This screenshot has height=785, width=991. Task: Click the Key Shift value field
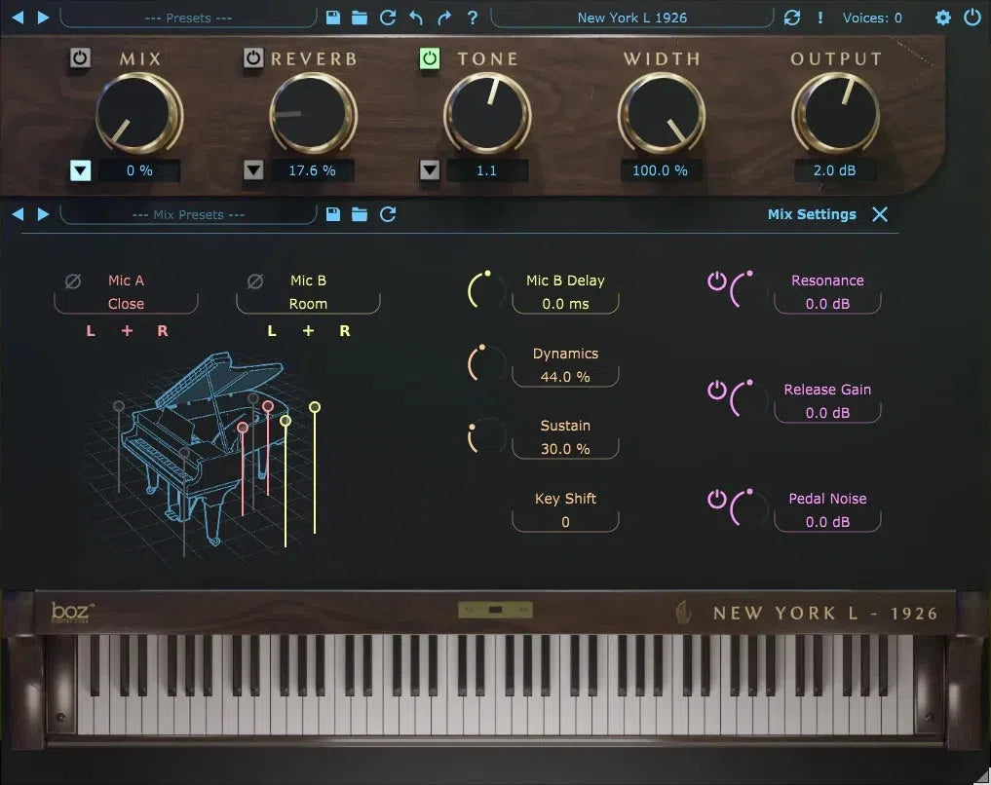click(x=565, y=521)
